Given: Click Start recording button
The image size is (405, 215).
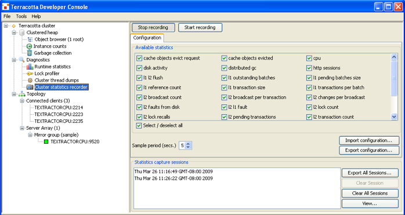Looking at the screenshot, I should [200, 27].
